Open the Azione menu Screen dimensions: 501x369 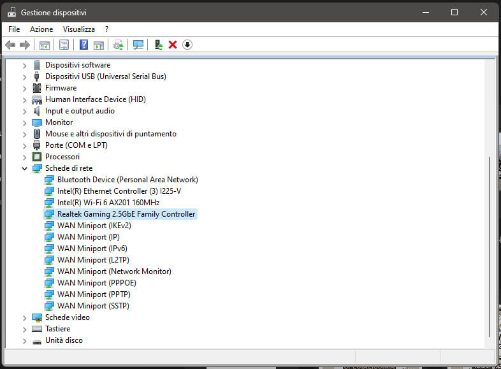[x=41, y=29]
